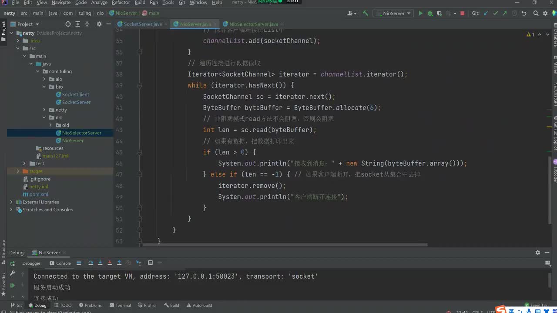
Task: Hide the Project panel minus icon
Action: tap(108, 24)
